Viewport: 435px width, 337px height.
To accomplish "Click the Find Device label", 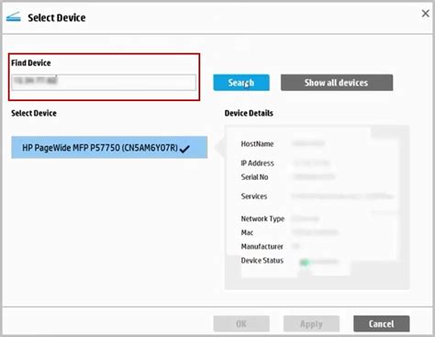I will [31, 63].
